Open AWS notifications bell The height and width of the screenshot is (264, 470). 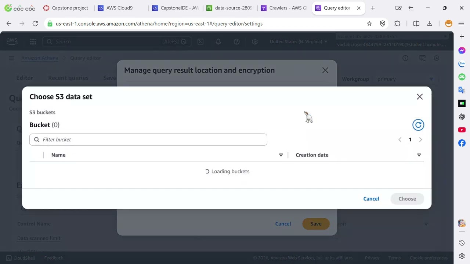pos(218,42)
